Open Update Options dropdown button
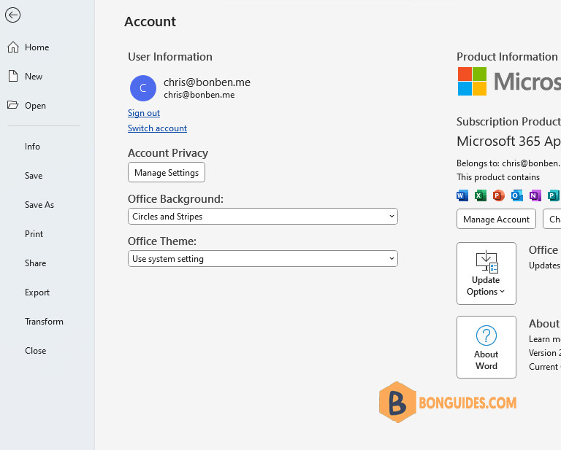Screen dimensions: 561x450 pyautogui.click(x=486, y=274)
